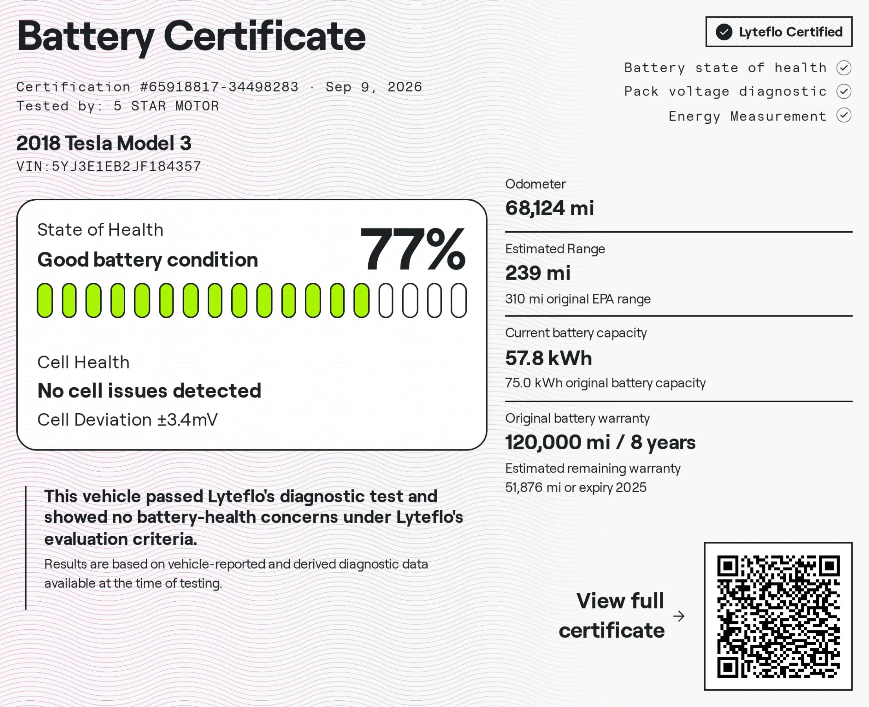The image size is (869, 707).
Task: Click the check icon beside Battery state of health
Action: coord(844,68)
